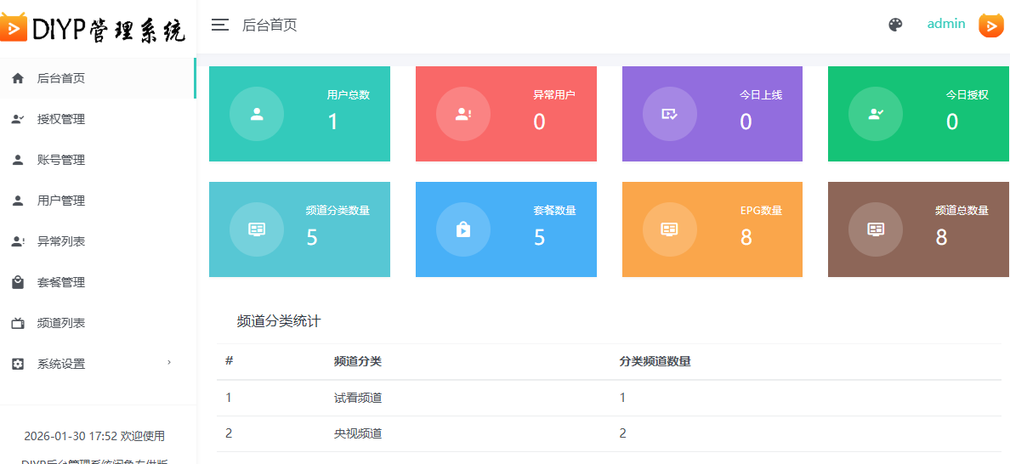Screen dimensions: 1010x464
Task: Click the # column header
Action: tap(229, 361)
